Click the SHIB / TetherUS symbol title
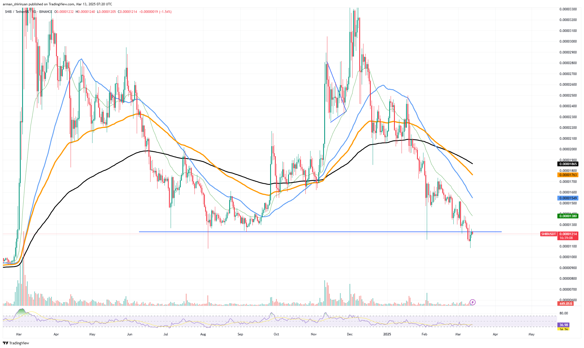584x348 pixels. [17, 12]
